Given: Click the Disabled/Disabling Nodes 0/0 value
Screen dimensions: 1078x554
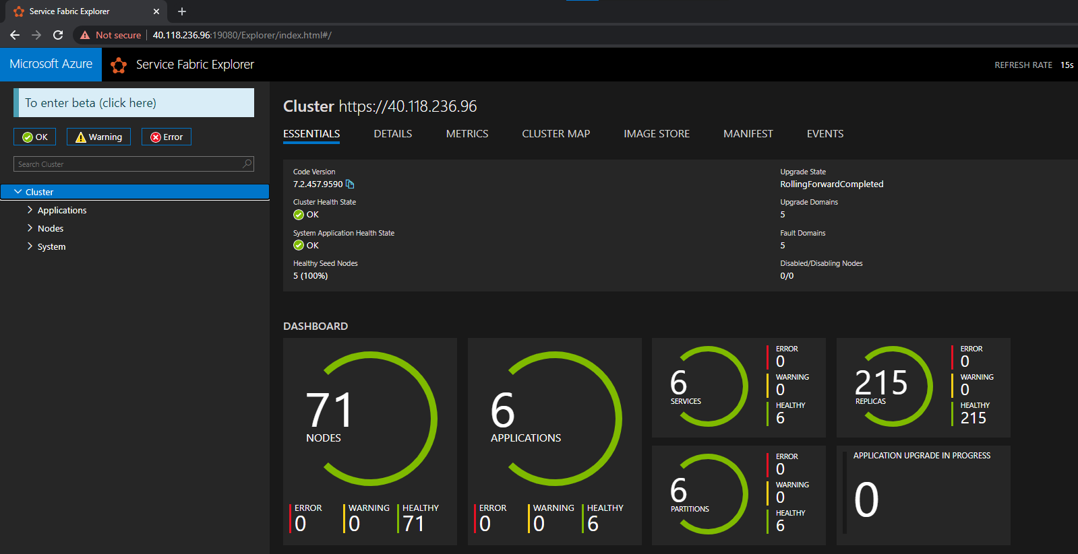Looking at the screenshot, I should [x=787, y=276].
